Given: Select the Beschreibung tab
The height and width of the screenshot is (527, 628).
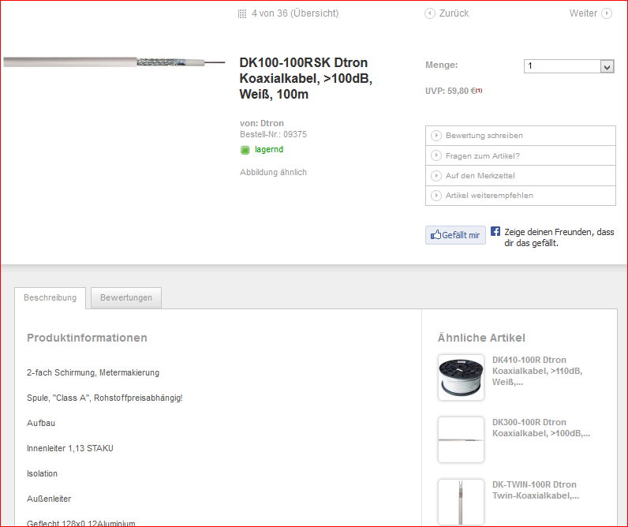Looking at the screenshot, I should point(50,298).
